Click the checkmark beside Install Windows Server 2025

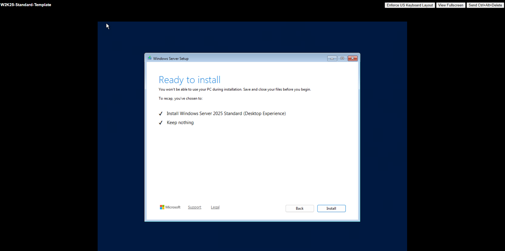(x=161, y=114)
